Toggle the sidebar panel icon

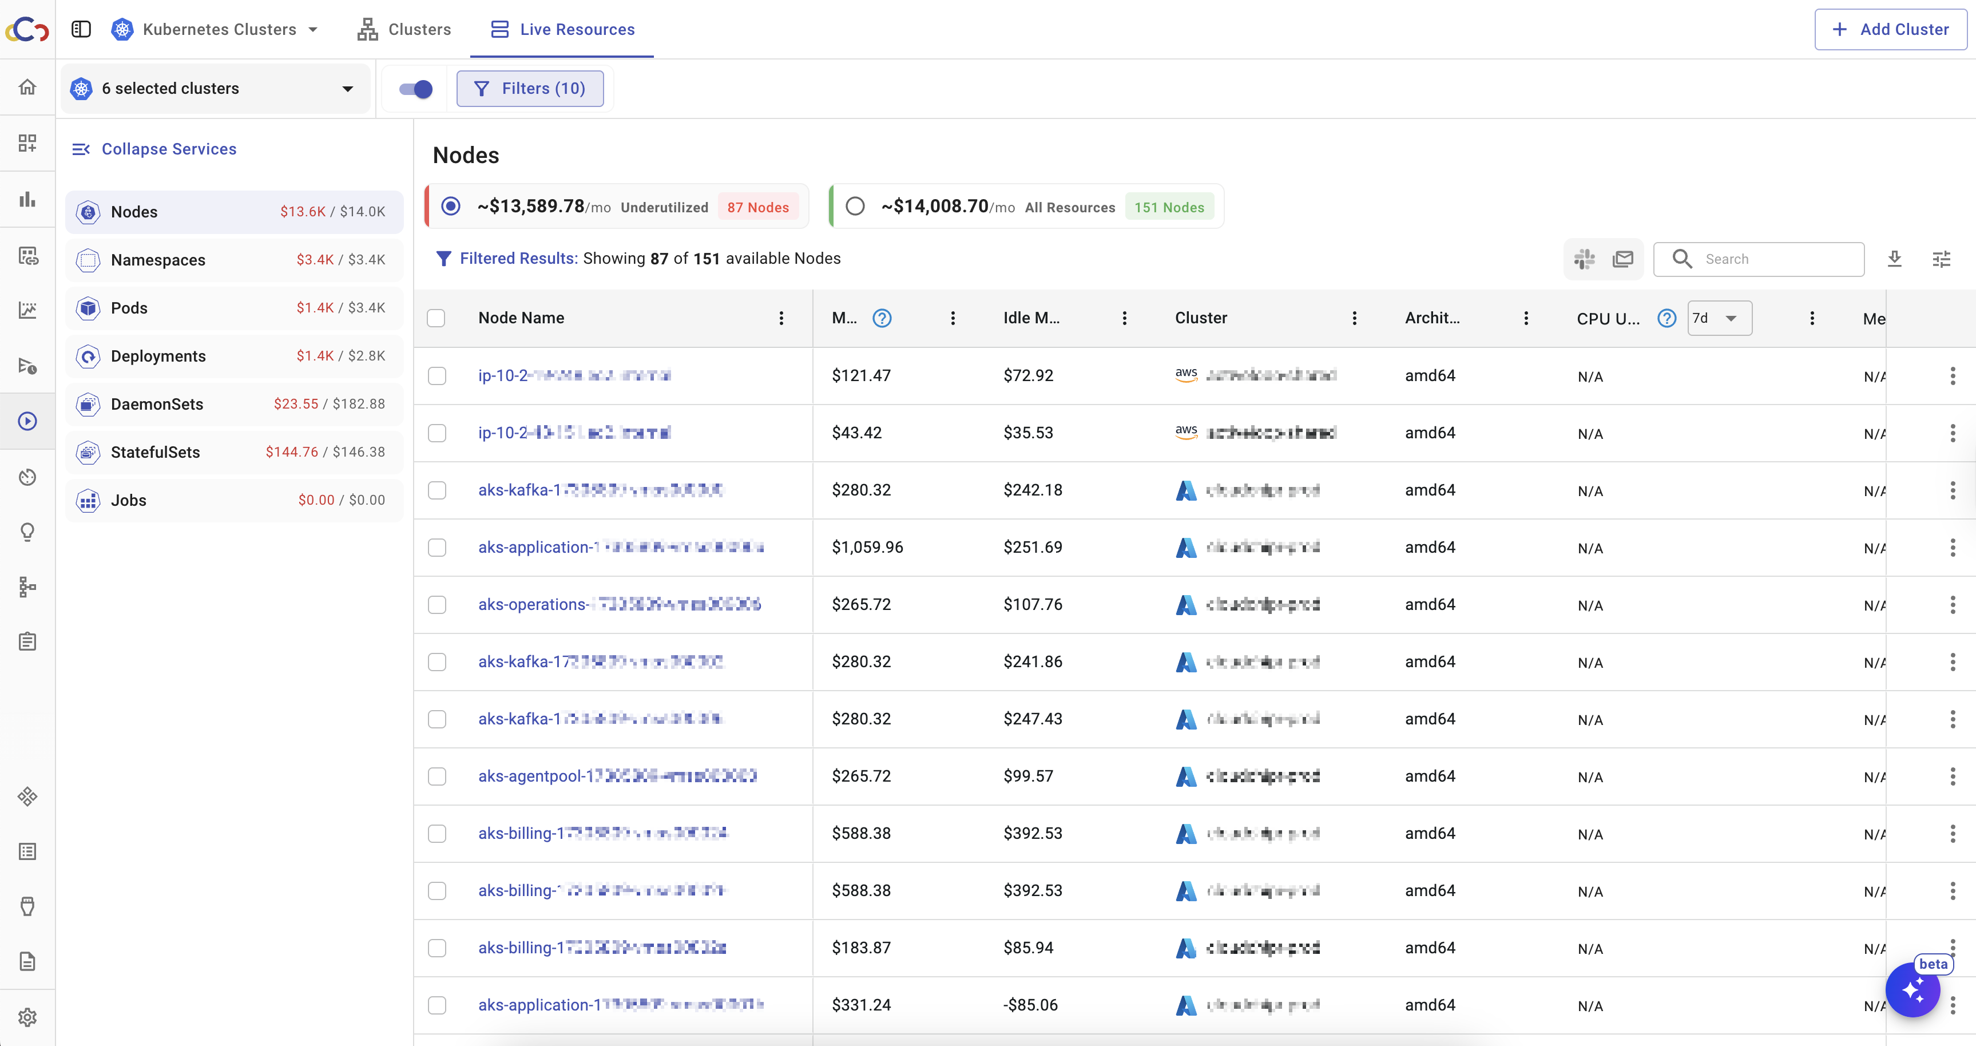pos(81,29)
